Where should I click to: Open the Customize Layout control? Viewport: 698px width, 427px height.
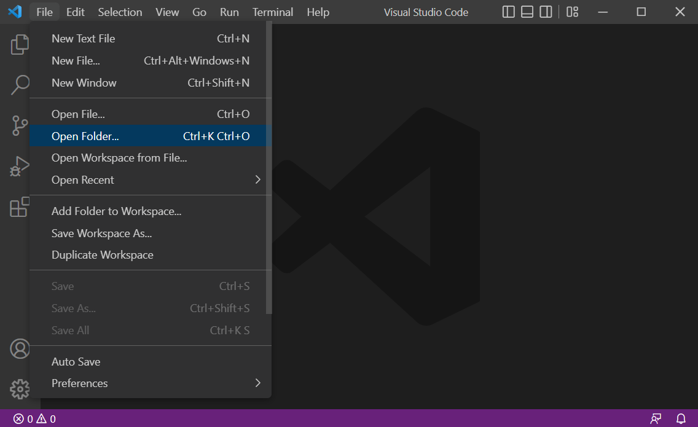572,12
